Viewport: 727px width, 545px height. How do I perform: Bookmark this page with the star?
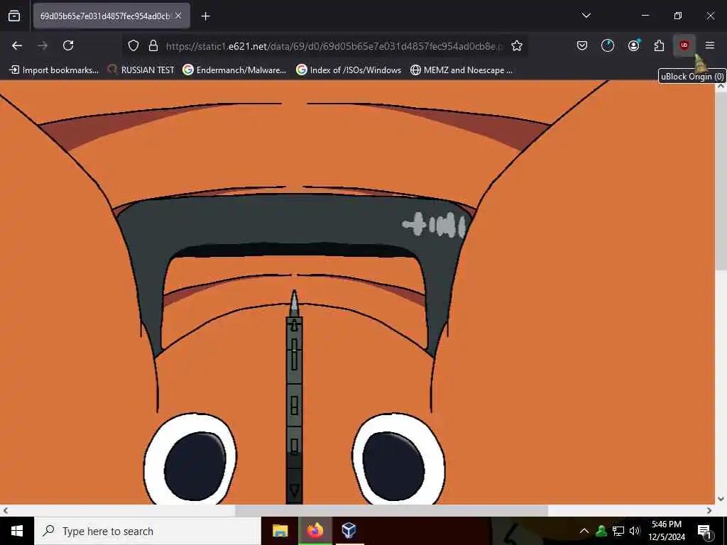[517, 45]
